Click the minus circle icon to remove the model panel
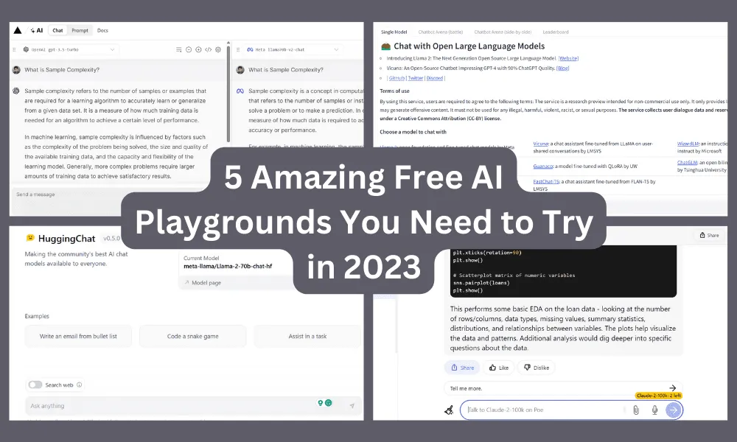The width and height of the screenshot is (737, 442). click(189, 49)
